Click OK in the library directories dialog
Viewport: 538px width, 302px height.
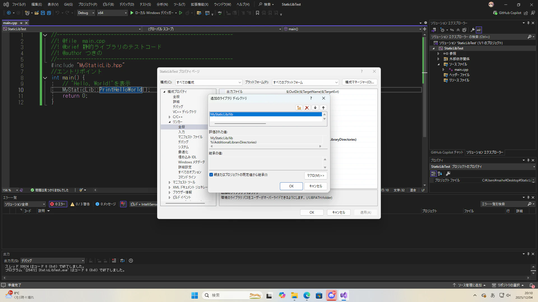click(x=291, y=186)
